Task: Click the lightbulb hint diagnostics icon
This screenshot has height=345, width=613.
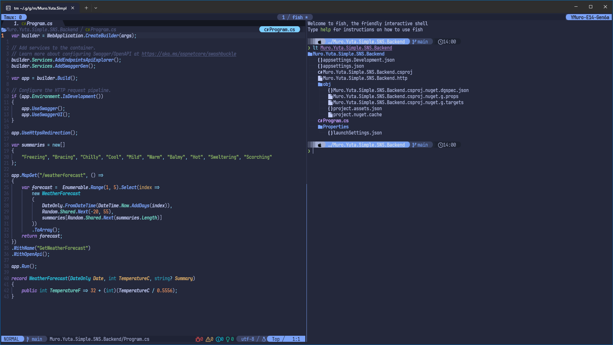Action: pyautogui.click(x=228, y=339)
